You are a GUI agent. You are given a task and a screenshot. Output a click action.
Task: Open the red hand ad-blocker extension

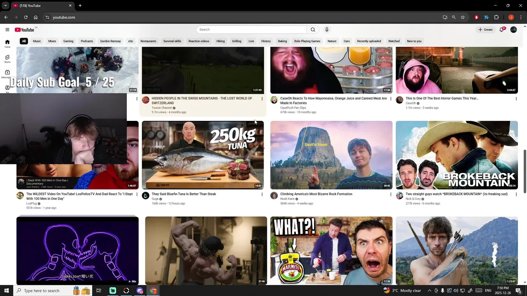click(476, 17)
